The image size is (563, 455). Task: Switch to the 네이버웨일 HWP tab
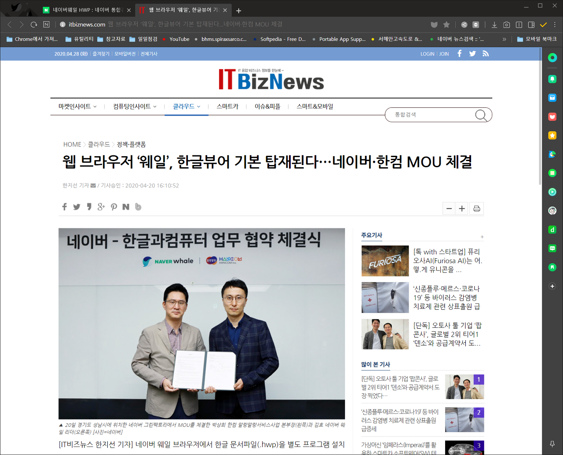[x=86, y=10]
